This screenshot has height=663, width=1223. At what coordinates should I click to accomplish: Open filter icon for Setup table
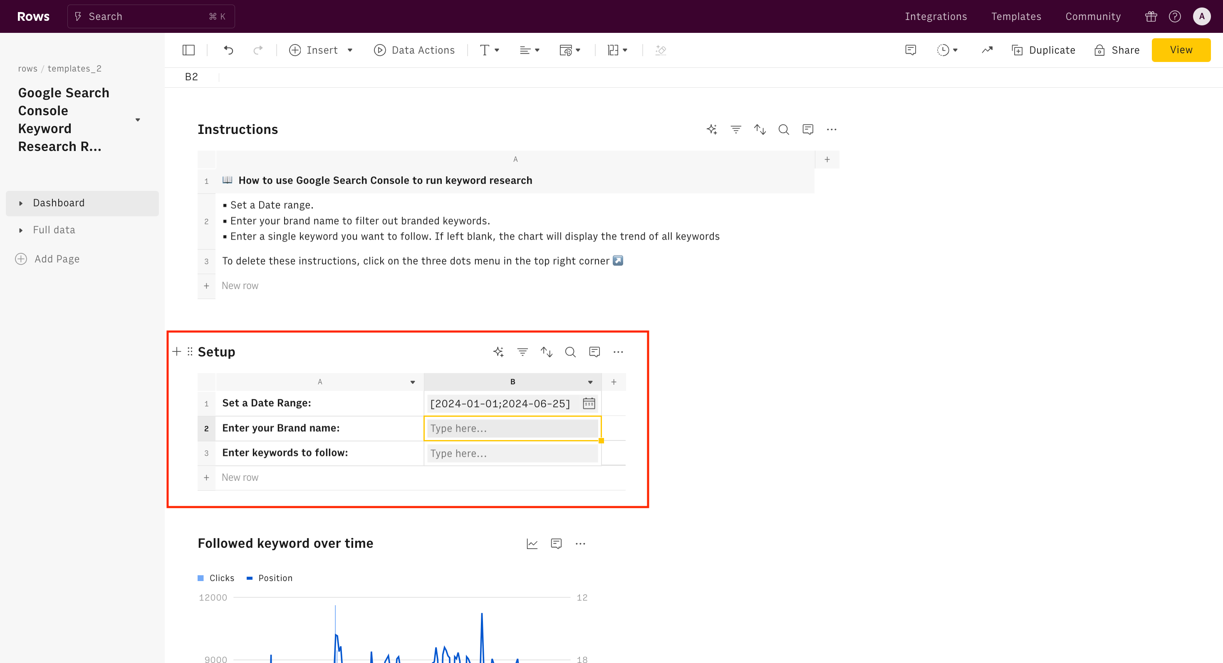[x=522, y=351]
